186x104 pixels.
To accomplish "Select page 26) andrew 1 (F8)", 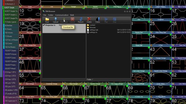I will [x=11, y=90].
